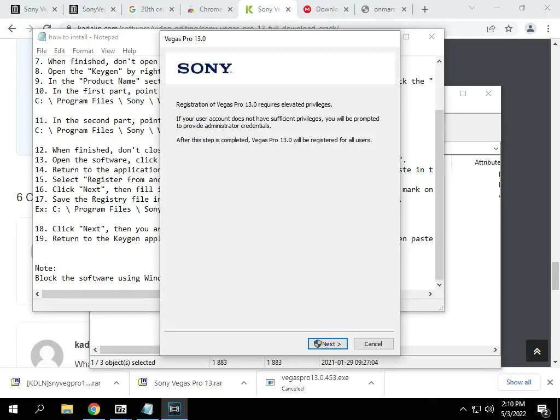Open Vegas Pro taskbar icon
The image size is (560, 420).
[174, 409]
